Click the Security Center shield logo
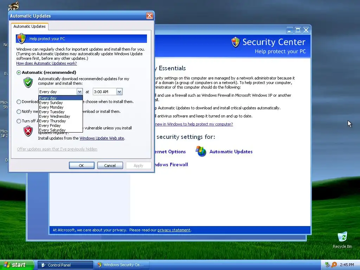This screenshot has width=360, height=270. point(235,42)
